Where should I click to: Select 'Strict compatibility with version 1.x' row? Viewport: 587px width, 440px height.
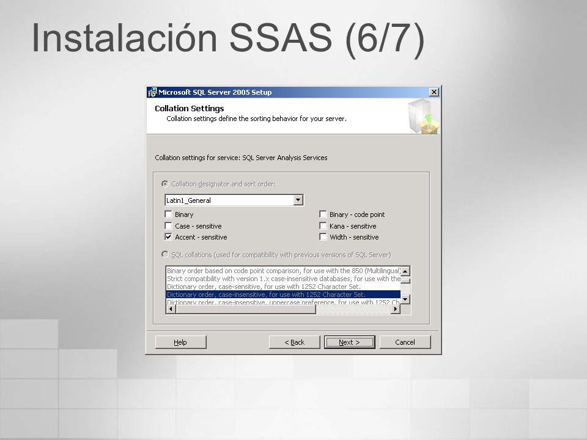[283, 279]
